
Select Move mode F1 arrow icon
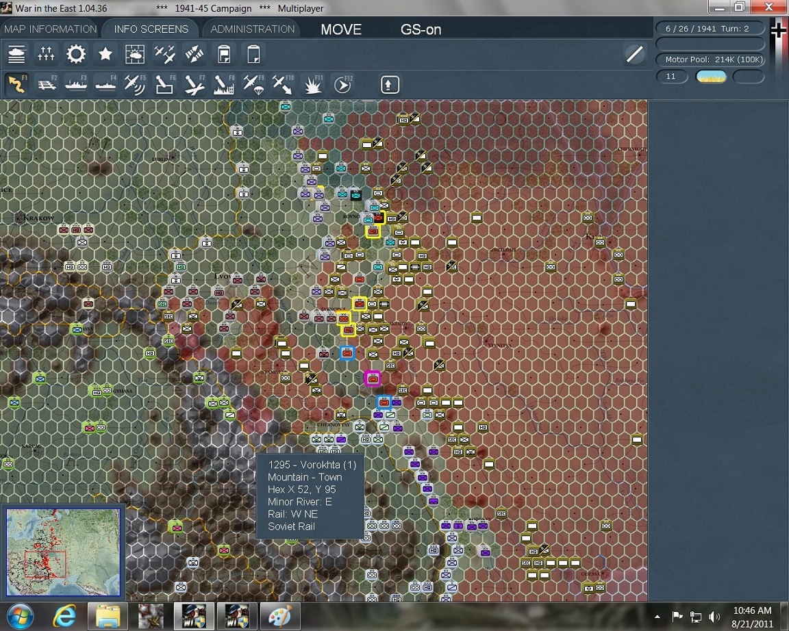point(16,84)
